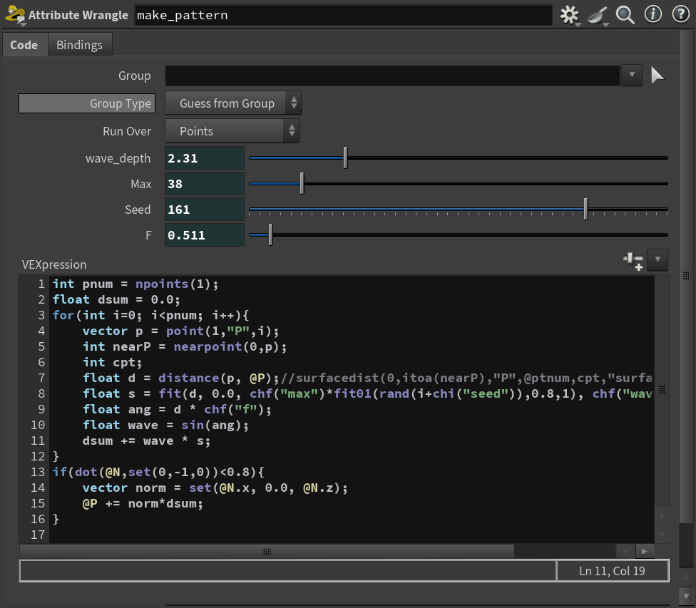Open the node info icon
The height and width of the screenshot is (608, 696).
652,15
